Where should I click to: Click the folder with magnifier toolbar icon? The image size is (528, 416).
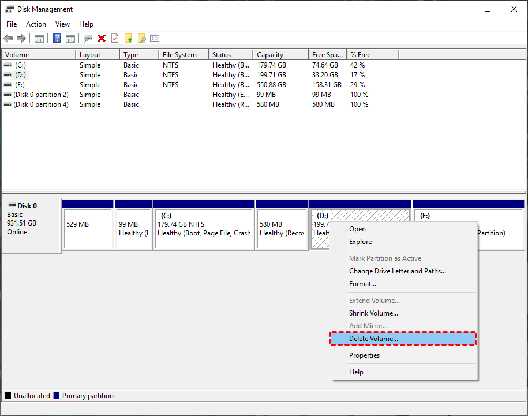click(141, 38)
